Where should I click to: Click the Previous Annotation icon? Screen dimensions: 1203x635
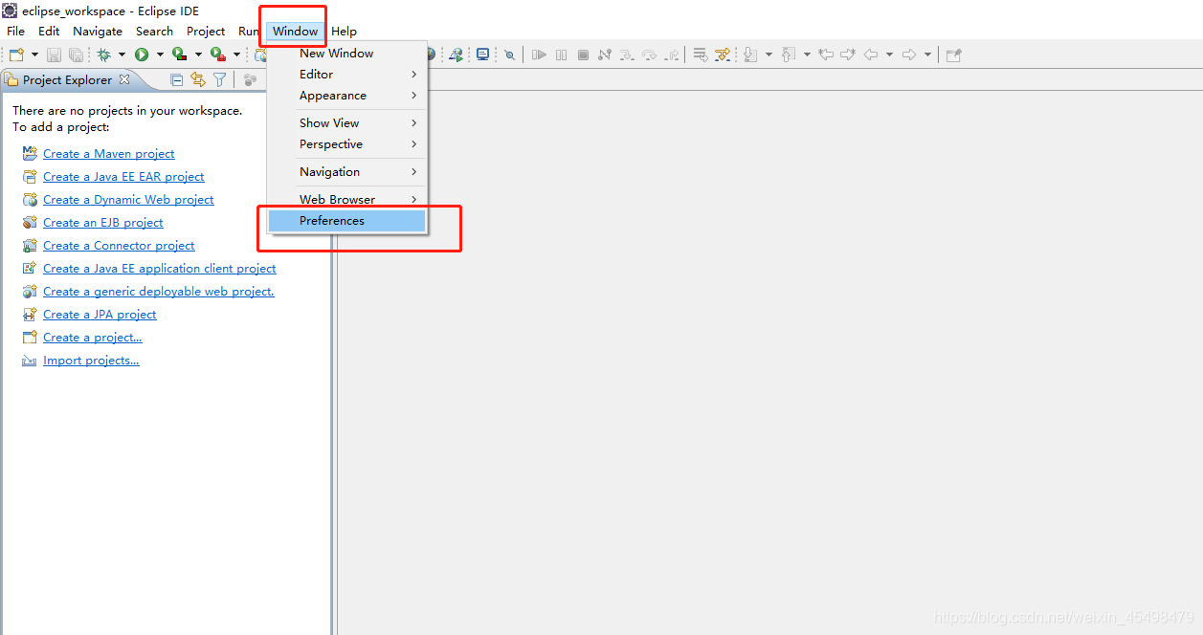[x=788, y=55]
